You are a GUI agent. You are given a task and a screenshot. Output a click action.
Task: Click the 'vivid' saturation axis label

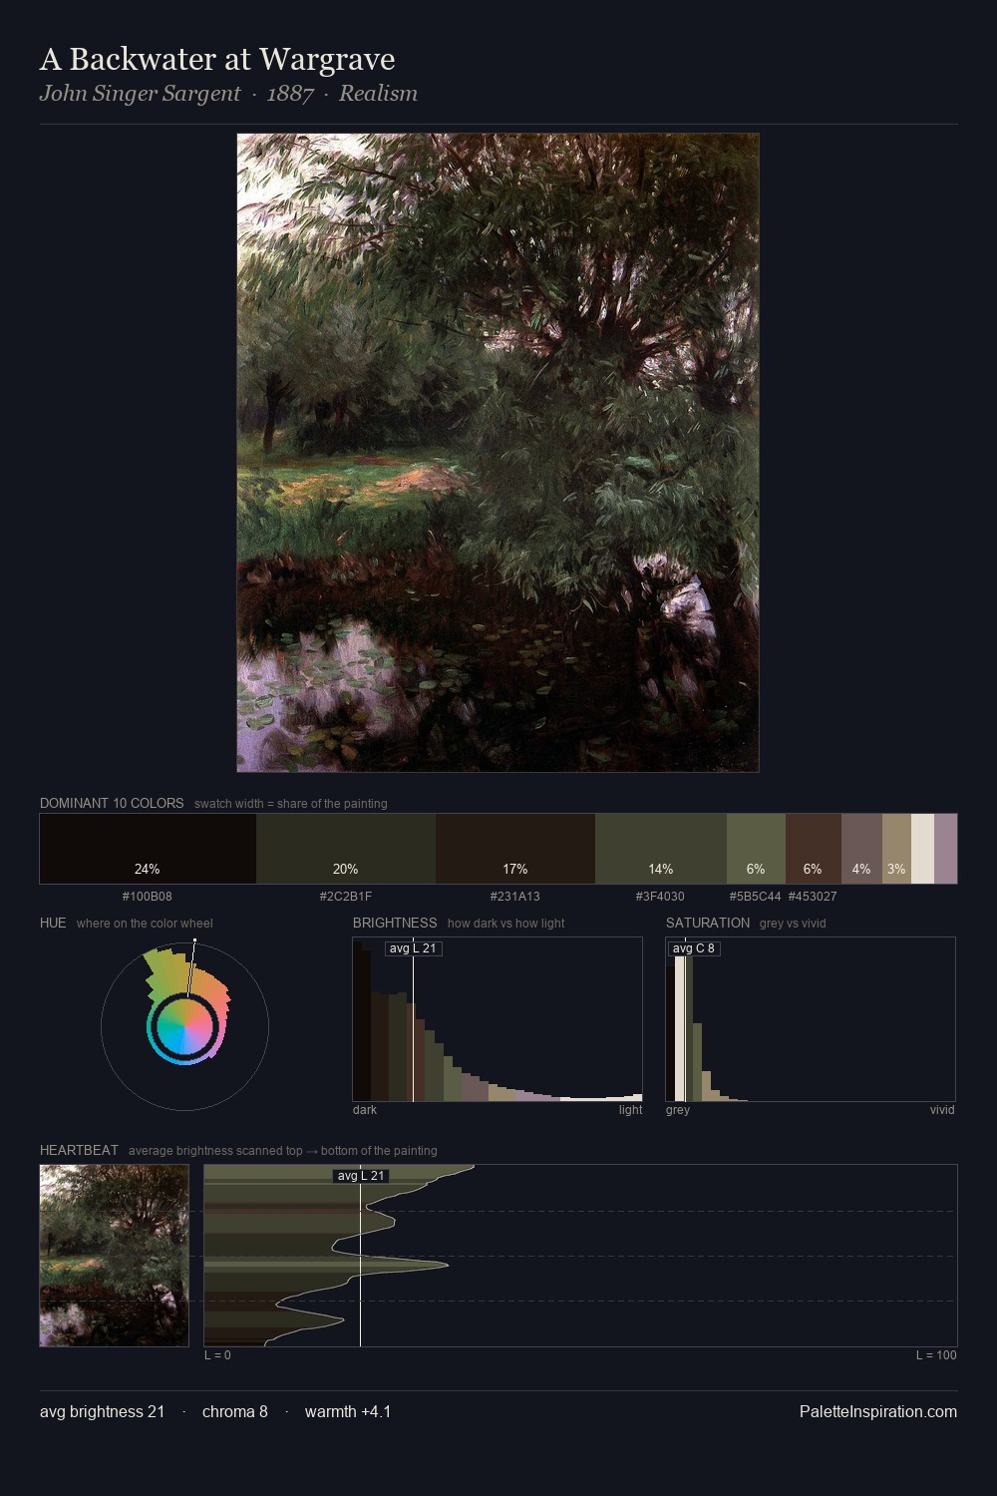(x=942, y=1110)
